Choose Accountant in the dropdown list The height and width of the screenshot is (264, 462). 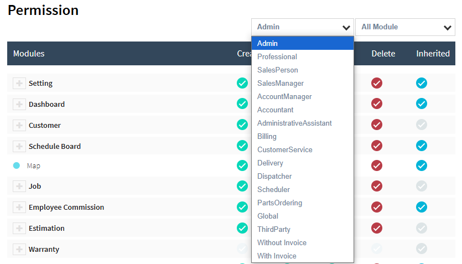[276, 110]
